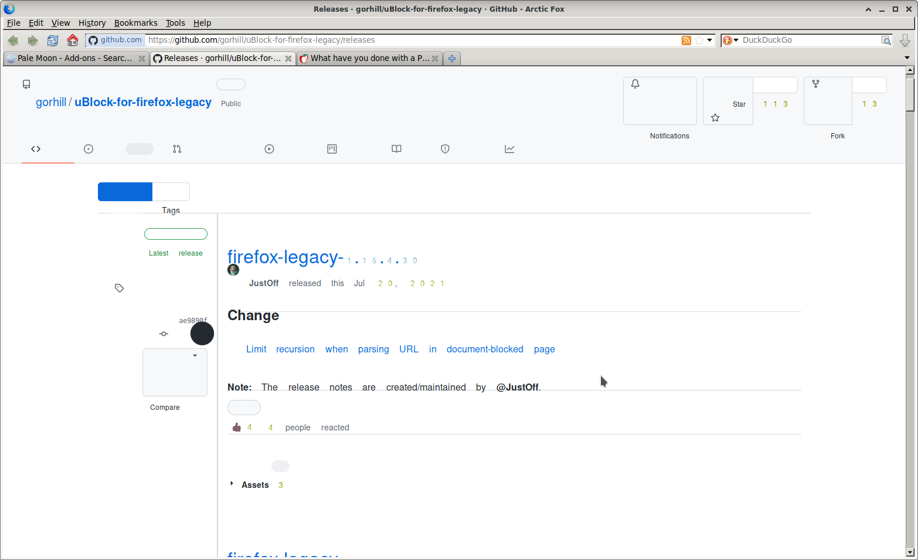
Task: Open the Edit menu
Action: (x=36, y=23)
